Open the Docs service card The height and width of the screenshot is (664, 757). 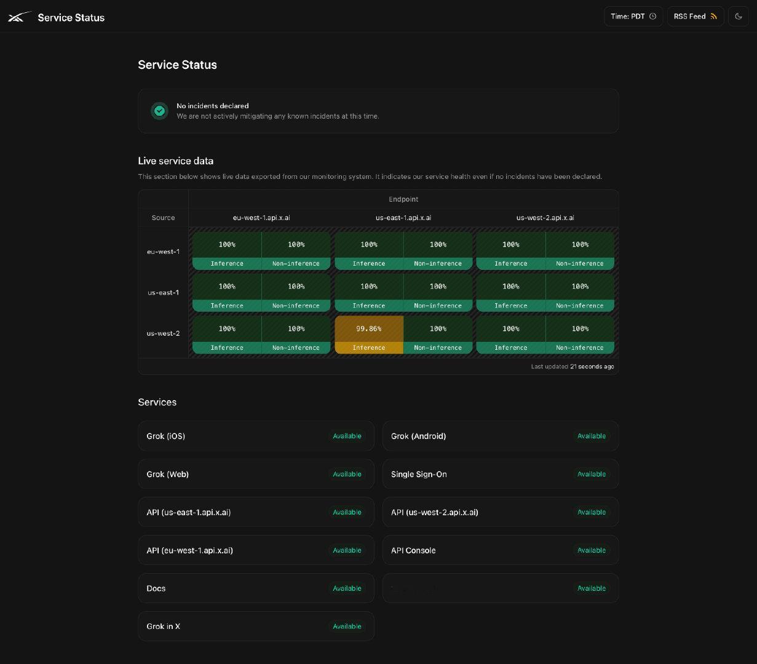click(x=256, y=588)
